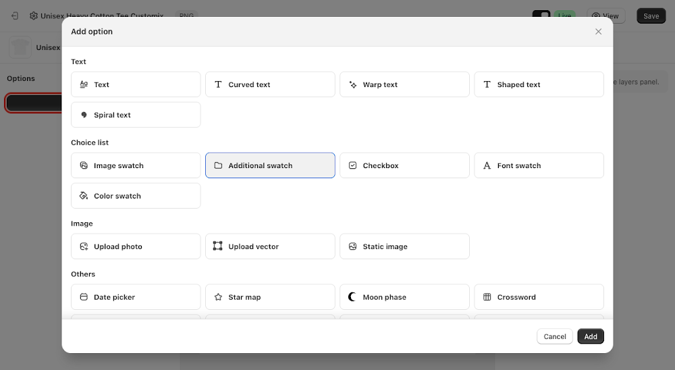Click the image icon beside Image swatch

(x=84, y=165)
